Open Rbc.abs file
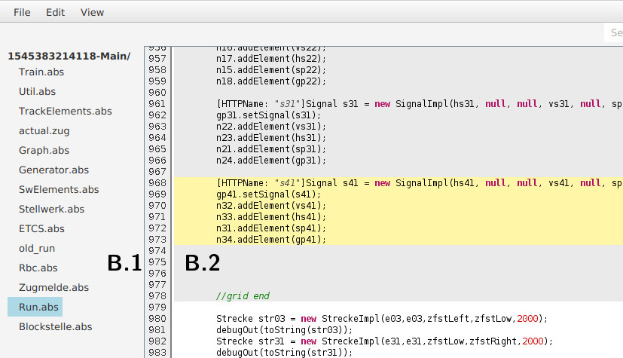 pyautogui.click(x=38, y=268)
